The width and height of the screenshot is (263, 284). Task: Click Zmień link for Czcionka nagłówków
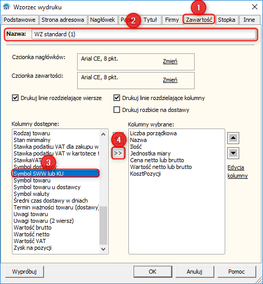[170, 61]
